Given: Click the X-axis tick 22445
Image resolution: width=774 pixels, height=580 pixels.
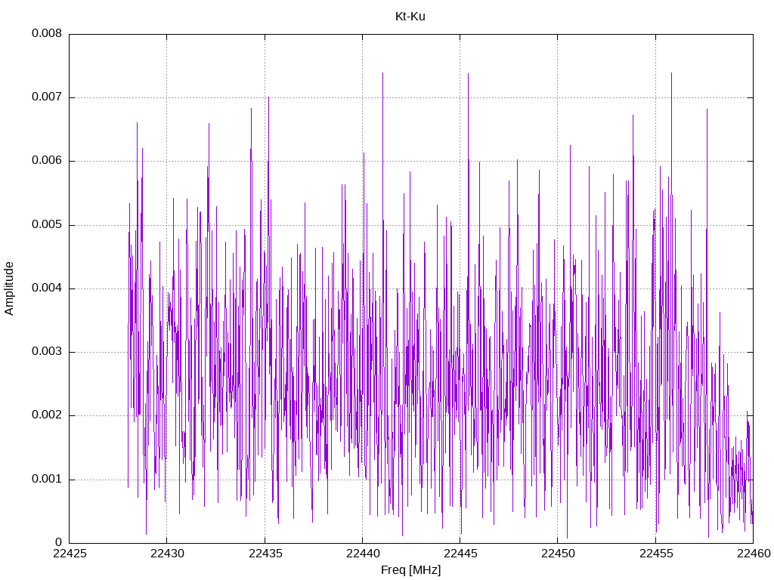Looking at the screenshot, I should tap(460, 554).
